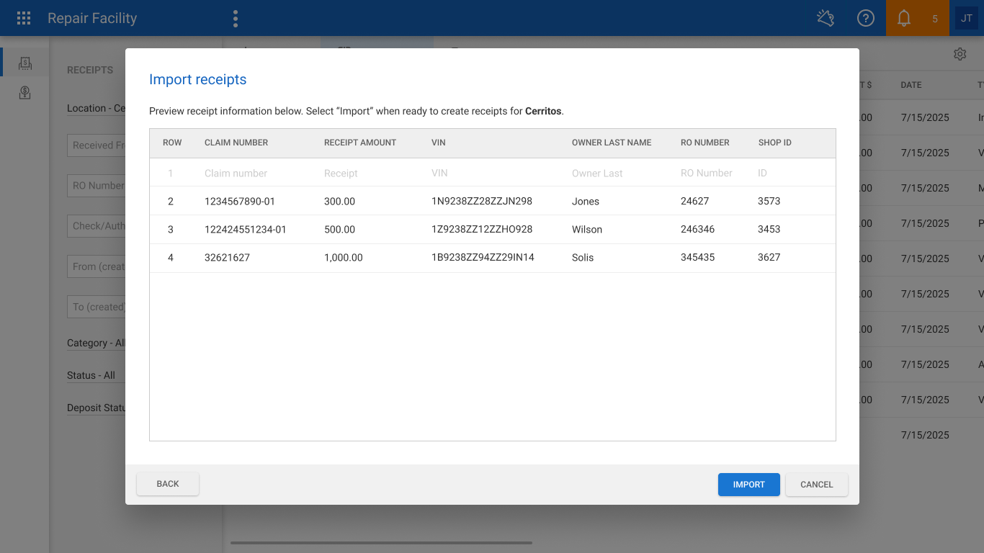This screenshot has width=984, height=553.
Task: Click the notification count 5
Action: coord(935,19)
